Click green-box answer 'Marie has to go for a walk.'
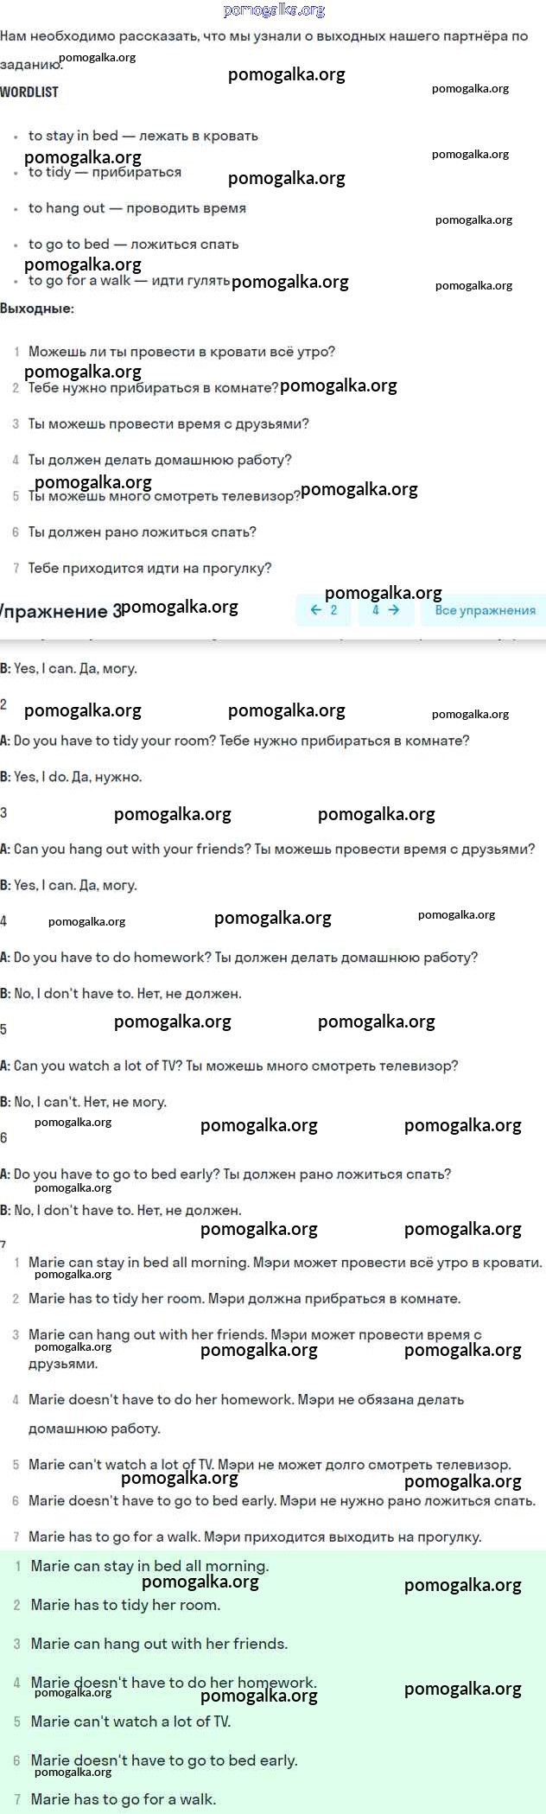The width and height of the screenshot is (546, 1814). point(123,1799)
